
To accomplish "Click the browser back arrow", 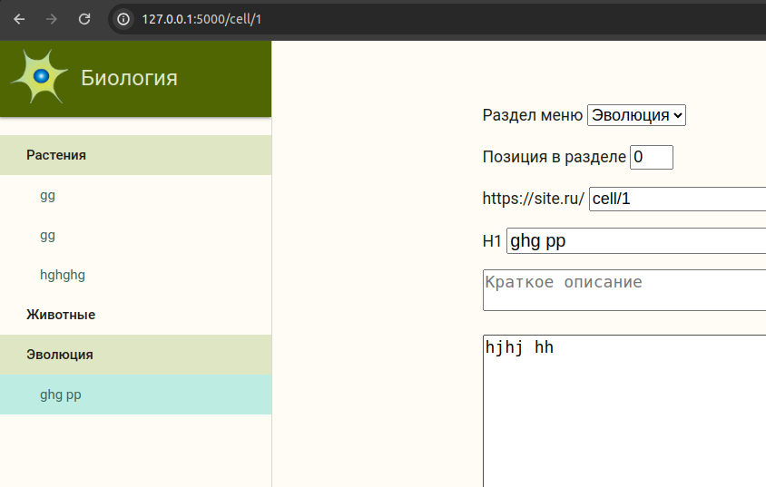I will tap(19, 18).
